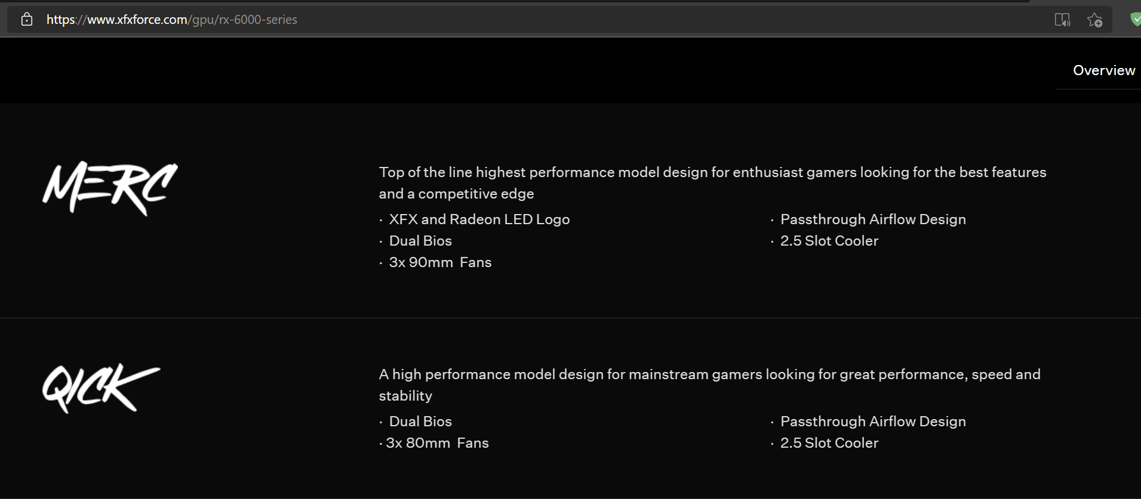
Task: Click the MERC brand logo
Action: click(110, 187)
